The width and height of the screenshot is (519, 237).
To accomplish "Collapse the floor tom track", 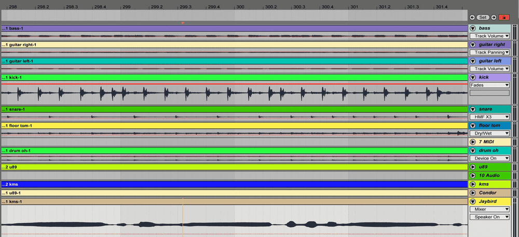I will (x=473, y=125).
